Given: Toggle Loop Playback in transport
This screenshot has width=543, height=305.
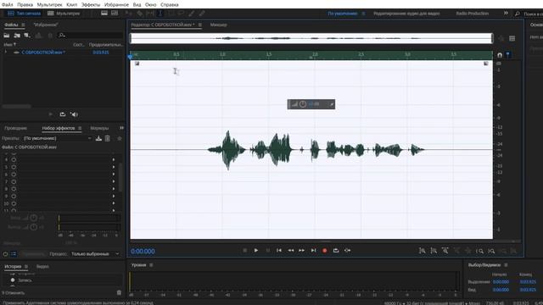Looking at the screenshot, I should coord(336,251).
